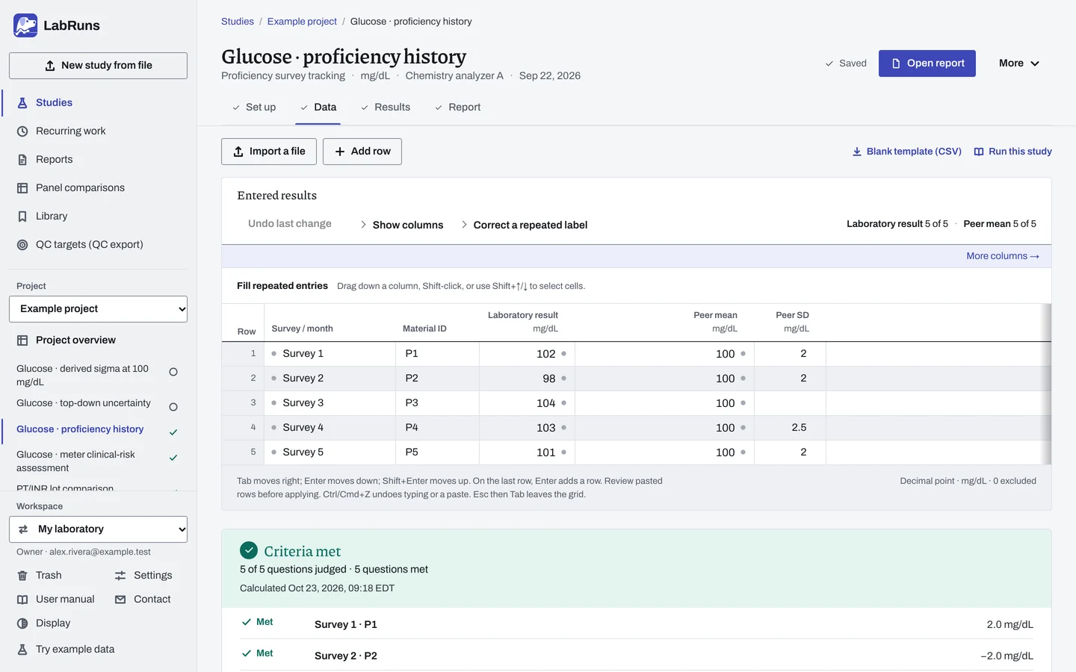Select the empty Peer SD cell in Survey 3 row
Viewport: 1076px width, 672px height.
click(790, 403)
